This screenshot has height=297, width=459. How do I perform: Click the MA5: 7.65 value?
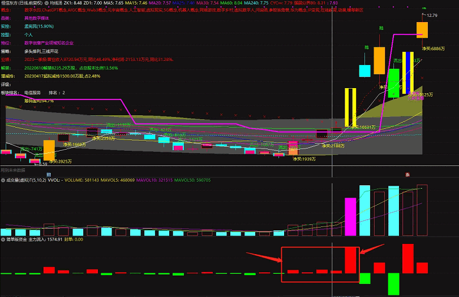pos(114,3)
